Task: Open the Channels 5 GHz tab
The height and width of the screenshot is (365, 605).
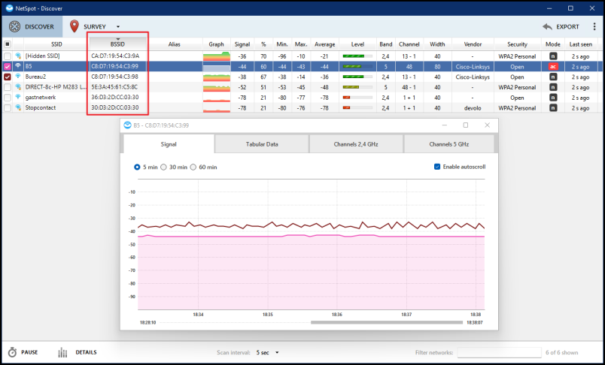Action: (x=448, y=144)
